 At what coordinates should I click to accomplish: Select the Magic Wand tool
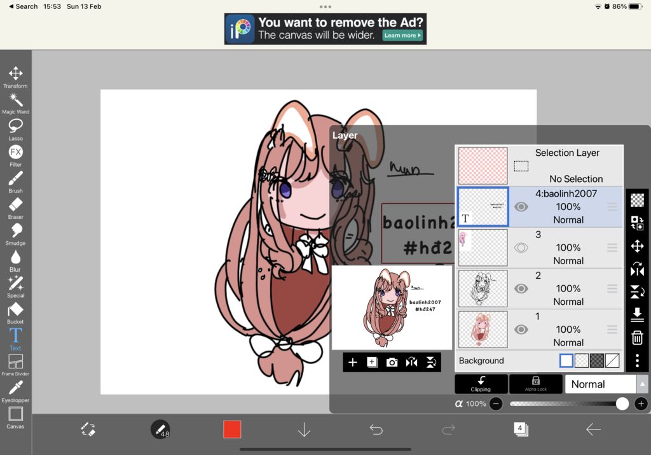coord(15,104)
